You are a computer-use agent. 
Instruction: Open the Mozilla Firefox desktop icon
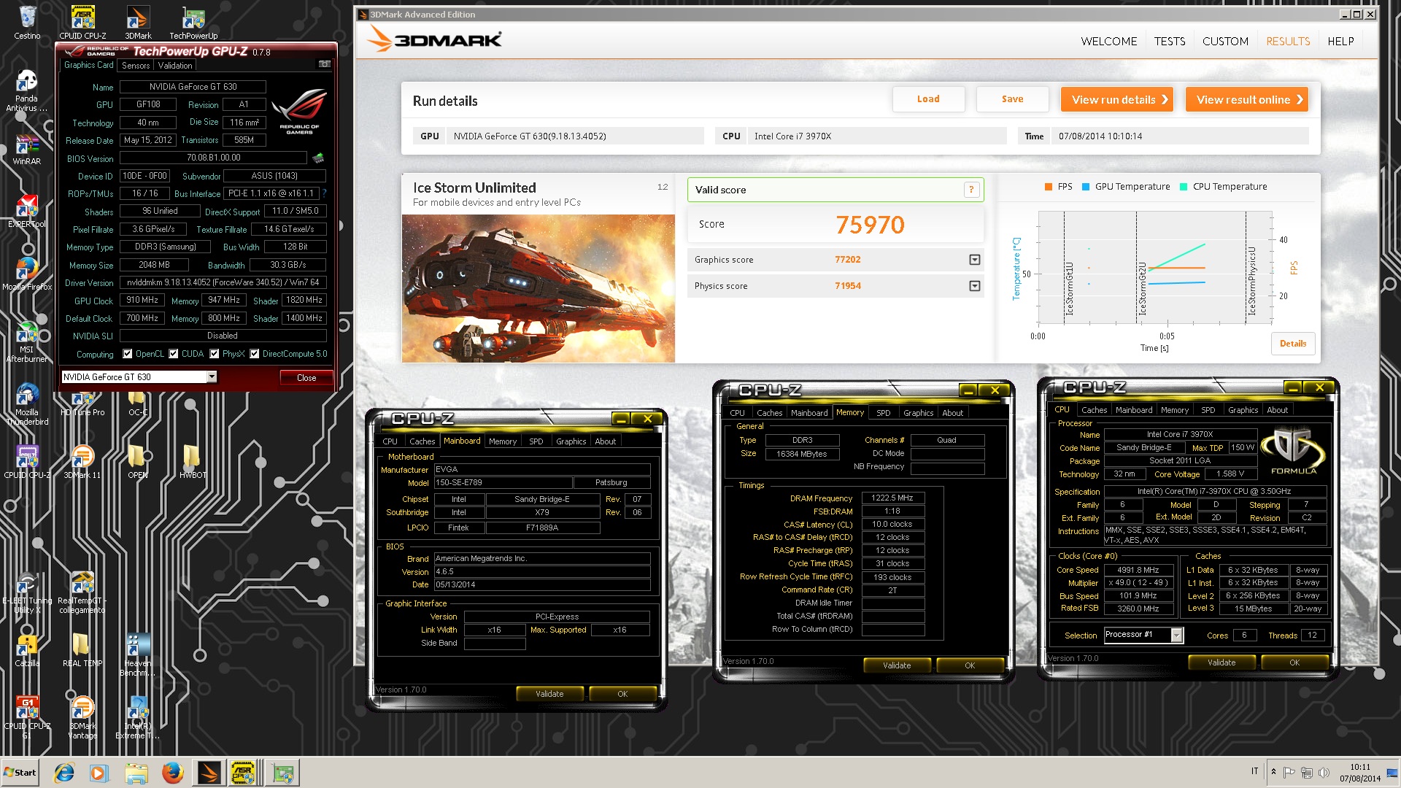(x=27, y=274)
